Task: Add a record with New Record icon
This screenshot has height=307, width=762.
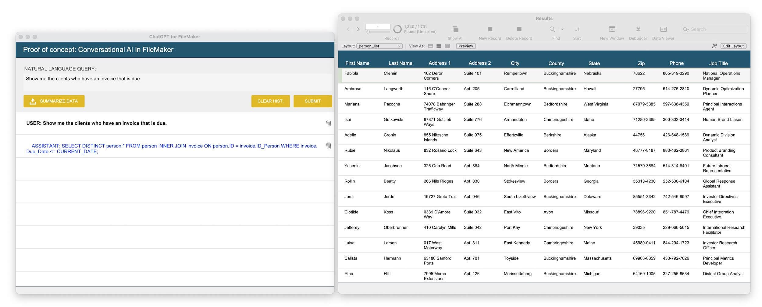Action: click(x=490, y=29)
